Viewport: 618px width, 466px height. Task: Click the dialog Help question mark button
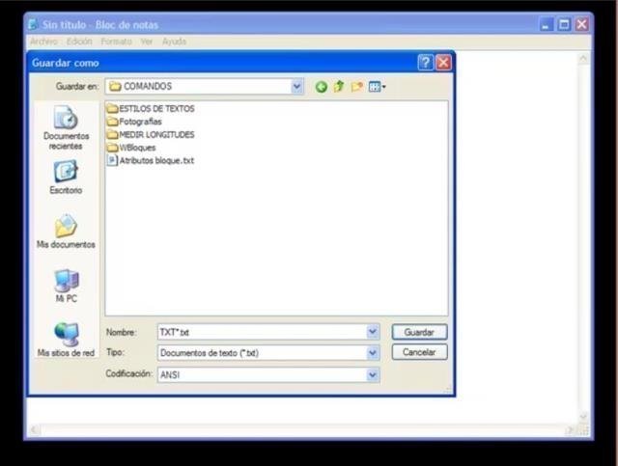click(425, 63)
